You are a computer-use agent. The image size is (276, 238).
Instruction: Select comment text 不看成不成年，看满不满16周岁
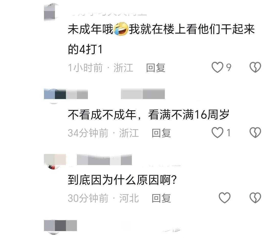pyautogui.click(x=148, y=115)
